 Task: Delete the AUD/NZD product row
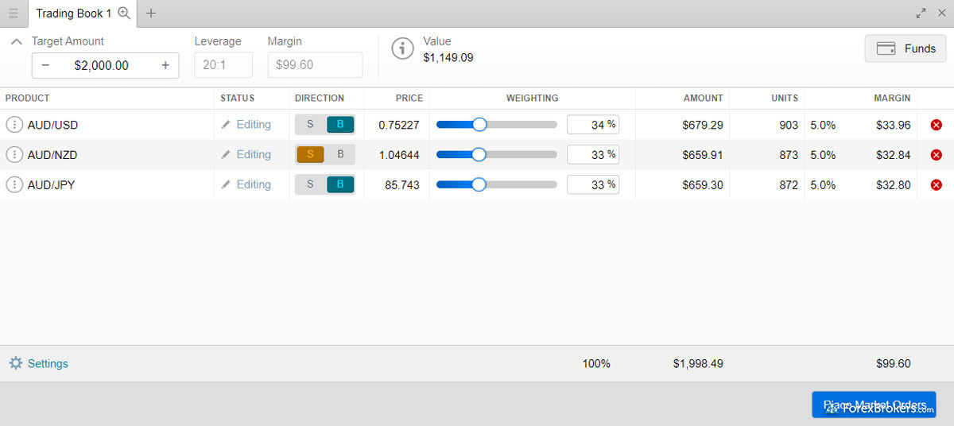936,155
